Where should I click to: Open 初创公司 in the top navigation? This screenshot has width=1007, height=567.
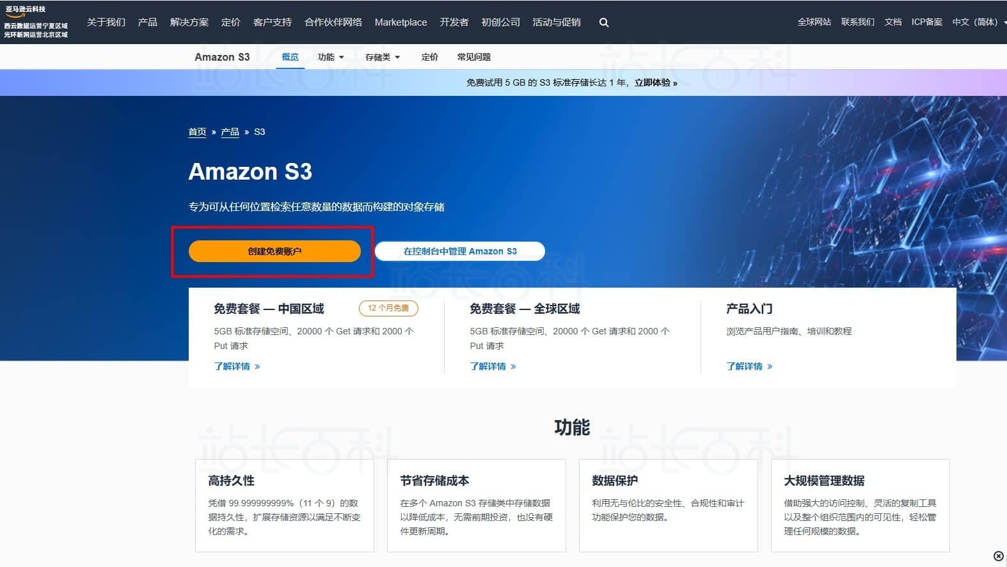[501, 22]
